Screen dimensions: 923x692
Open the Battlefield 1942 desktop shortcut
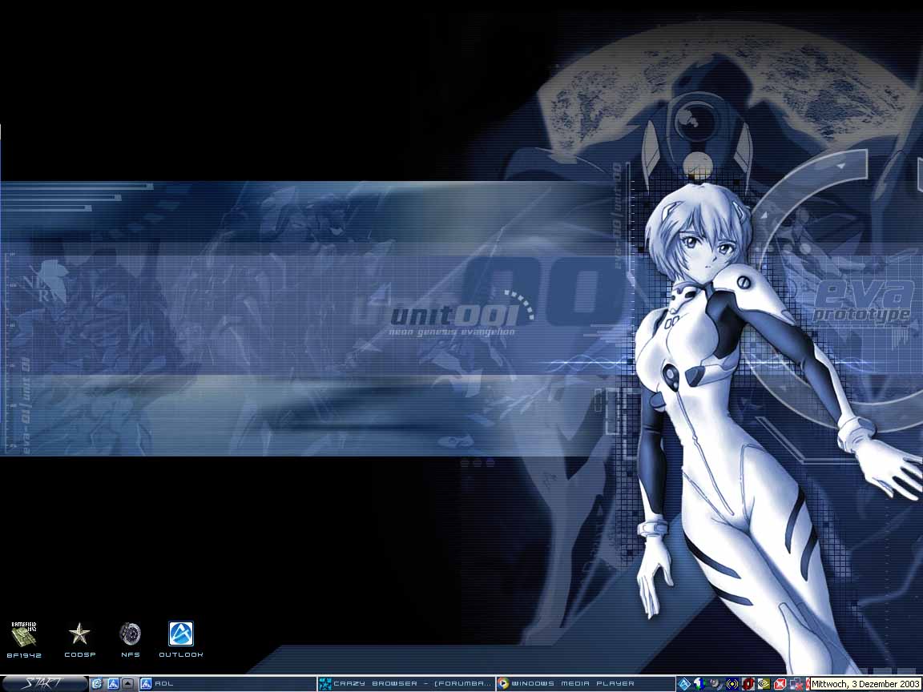[23, 640]
